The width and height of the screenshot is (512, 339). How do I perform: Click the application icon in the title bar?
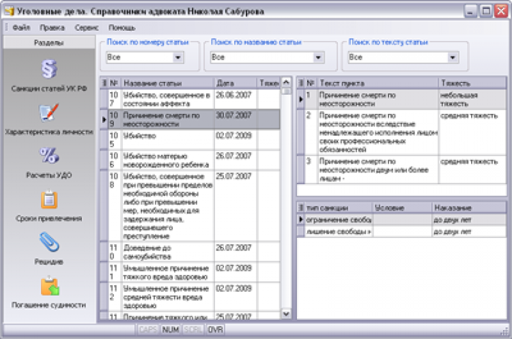(10, 11)
